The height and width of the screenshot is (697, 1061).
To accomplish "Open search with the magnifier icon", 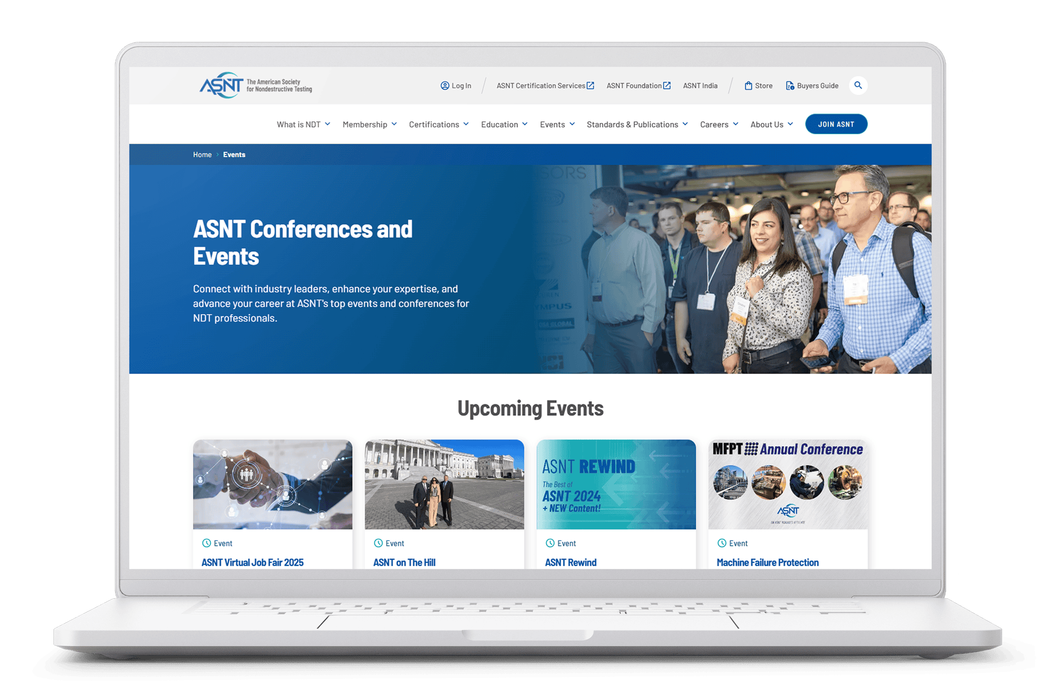I will [x=858, y=85].
